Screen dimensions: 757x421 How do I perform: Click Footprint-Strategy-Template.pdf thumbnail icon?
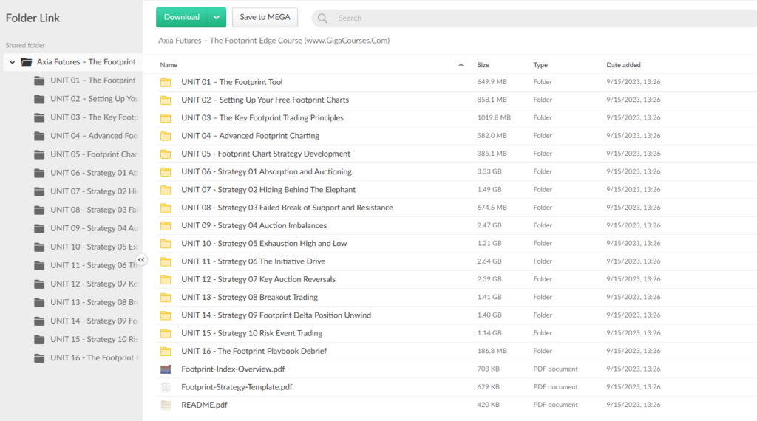point(166,387)
